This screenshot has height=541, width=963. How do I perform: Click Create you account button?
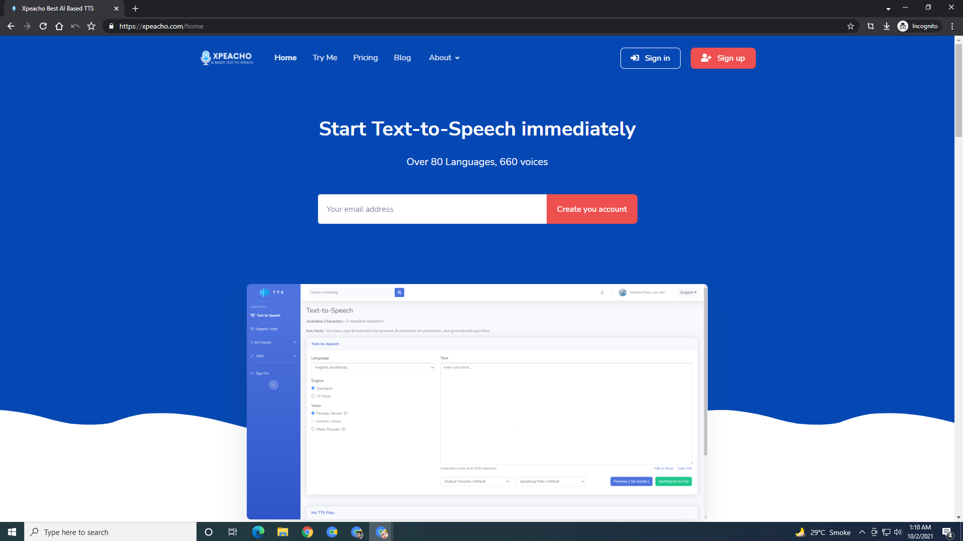point(592,209)
